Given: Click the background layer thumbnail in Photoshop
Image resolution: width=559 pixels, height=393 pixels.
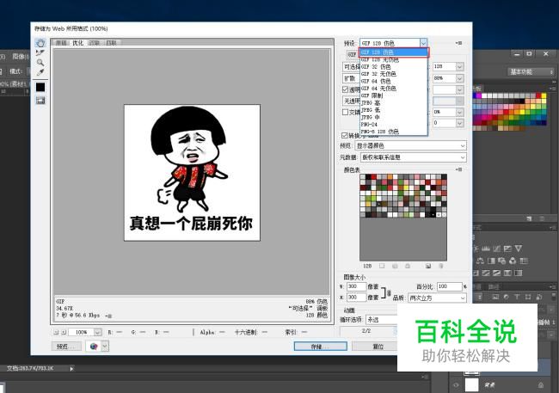Looking at the screenshot, I should [471, 385].
